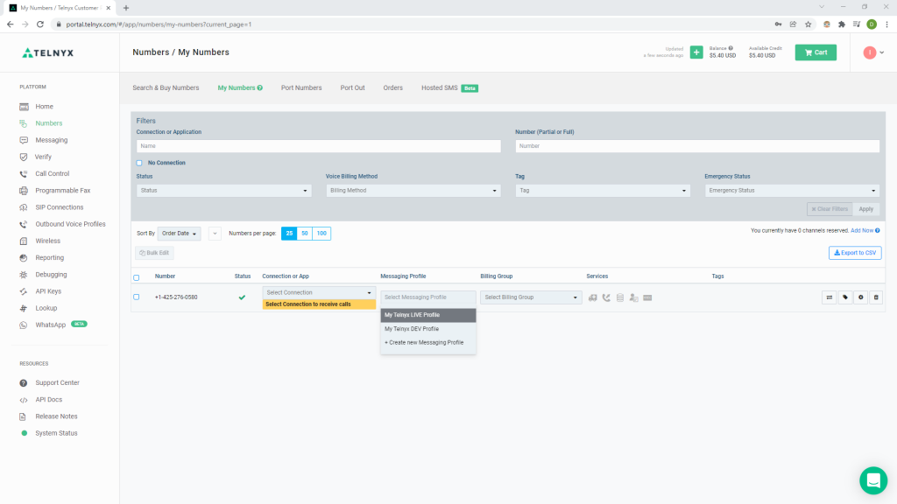View Release Notes
The width and height of the screenshot is (897, 504).
[x=56, y=416]
